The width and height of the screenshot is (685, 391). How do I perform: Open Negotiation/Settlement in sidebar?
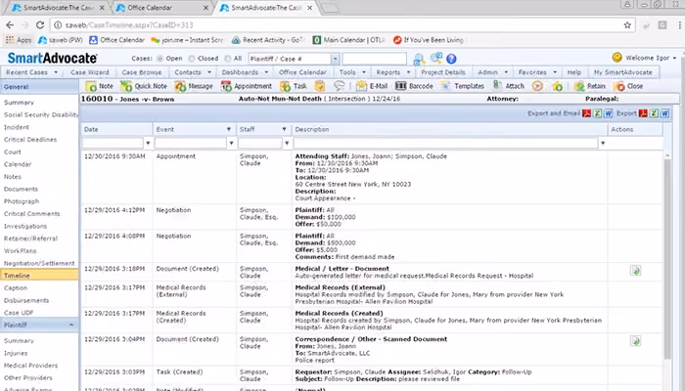pos(39,264)
